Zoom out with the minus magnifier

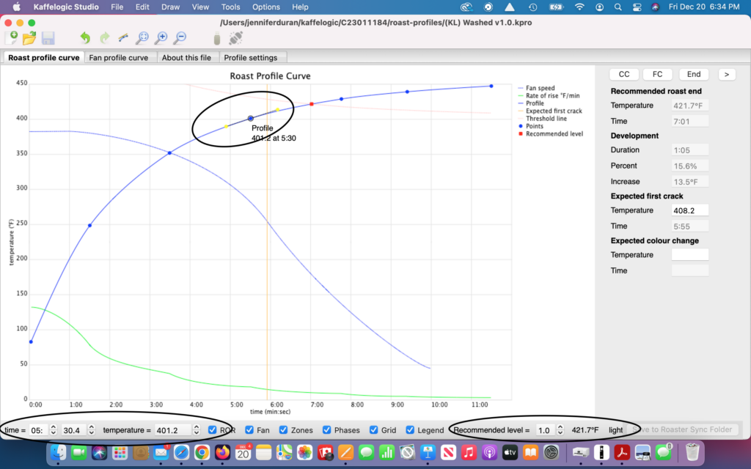pyautogui.click(x=180, y=38)
